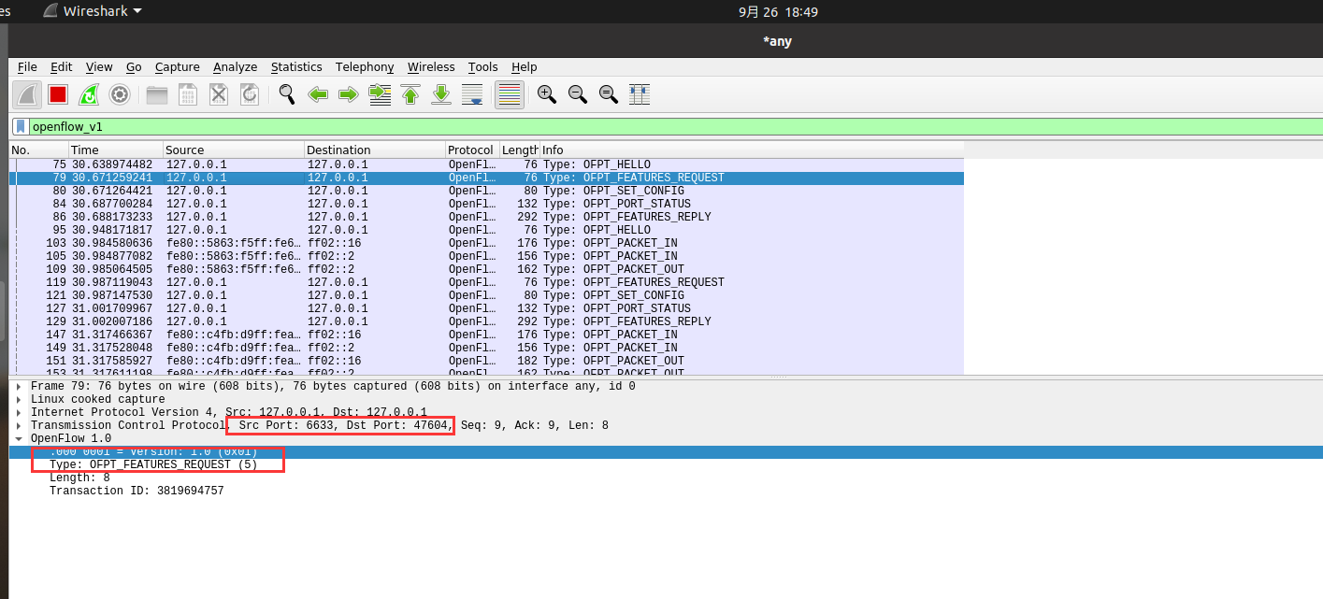Click the Version: 1.0 (0x01) field
This screenshot has height=599, width=1323.
[x=666, y=452]
